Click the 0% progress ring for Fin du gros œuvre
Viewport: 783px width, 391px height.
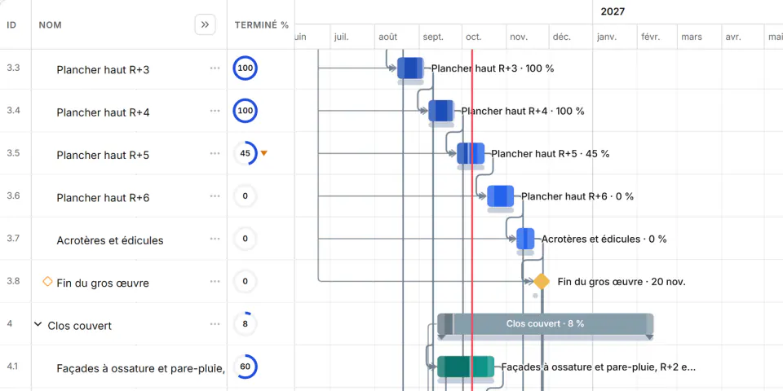click(245, 282)
